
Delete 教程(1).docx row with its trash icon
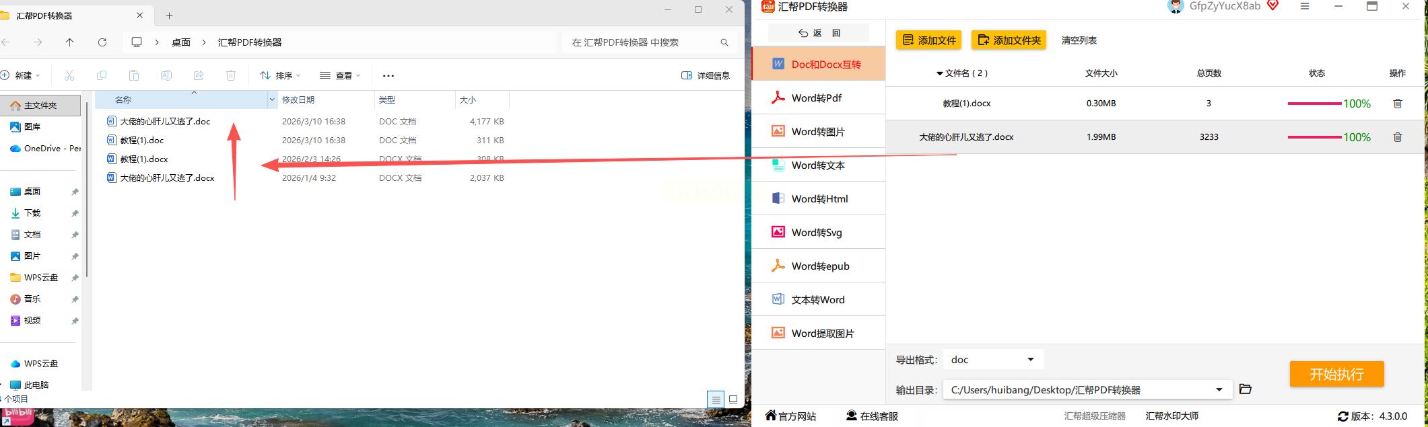click(x=1398, y=104)
